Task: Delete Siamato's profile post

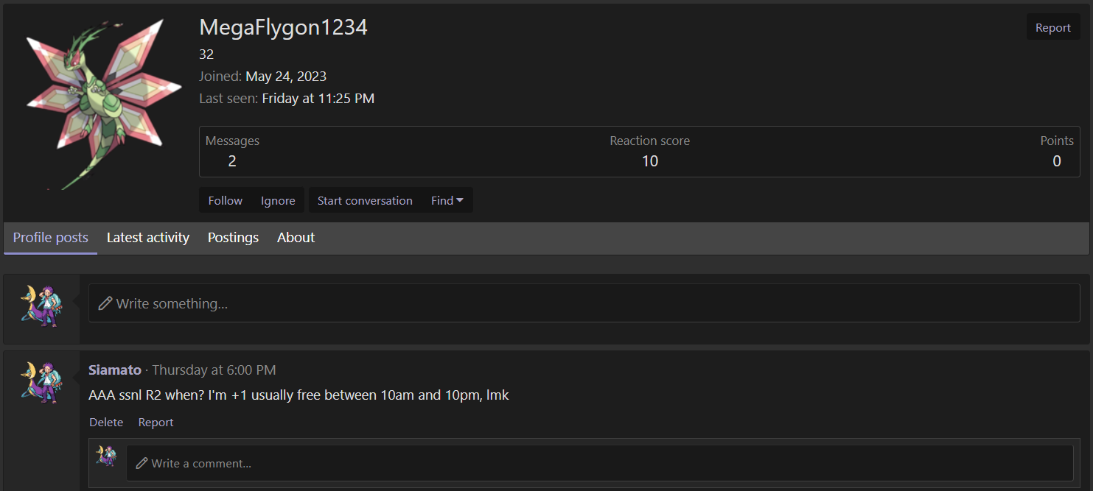Action: click(106, 422)
